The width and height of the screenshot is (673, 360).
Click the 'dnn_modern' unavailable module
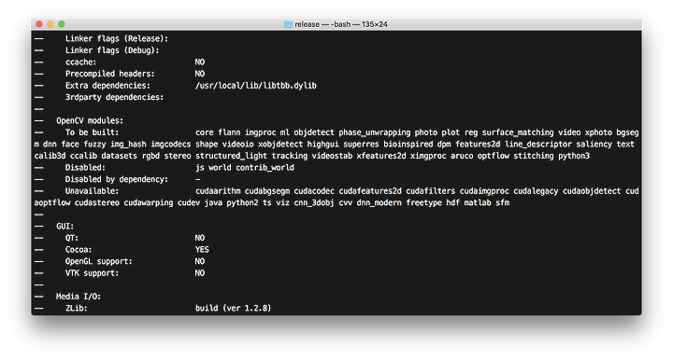(x=379, y=202)
